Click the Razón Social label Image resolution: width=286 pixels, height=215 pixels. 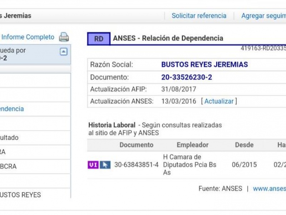(x=112, y=65)
